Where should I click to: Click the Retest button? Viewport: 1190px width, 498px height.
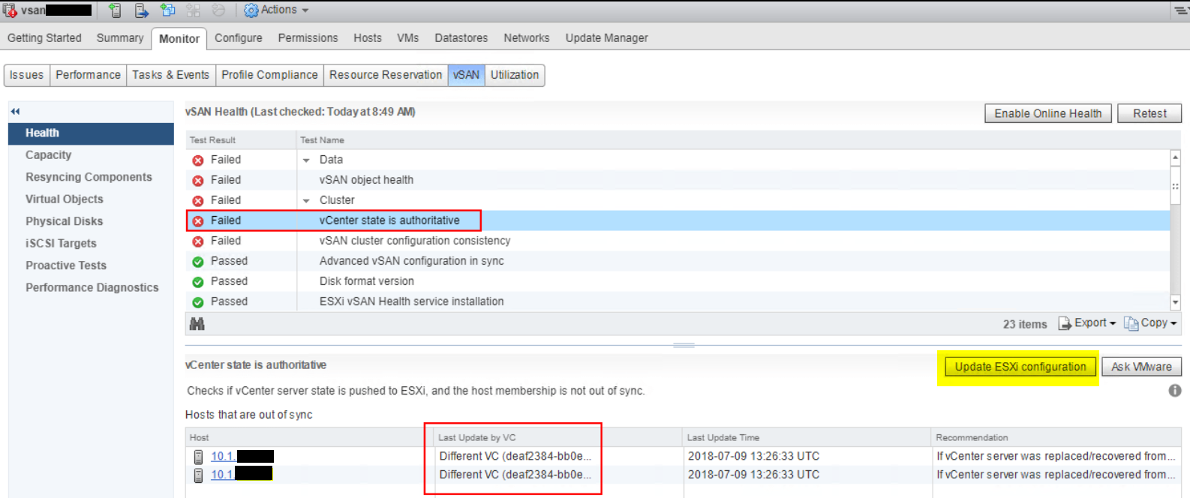coord(1149,113)
